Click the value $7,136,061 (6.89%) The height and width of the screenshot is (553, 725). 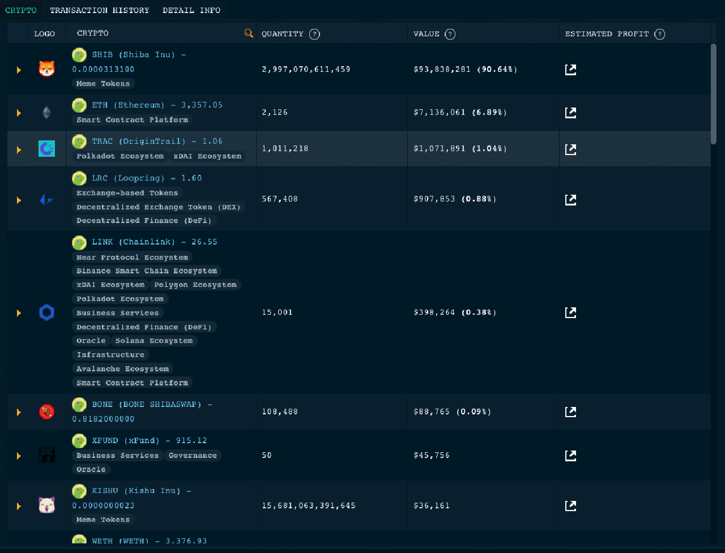460,113
